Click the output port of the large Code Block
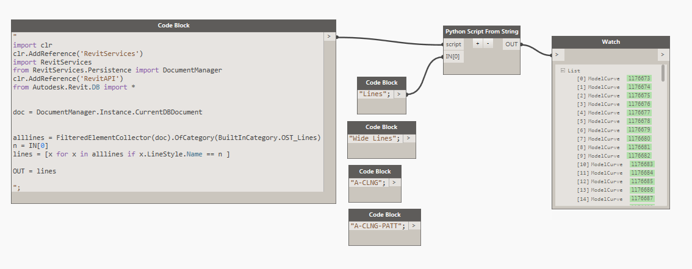 point(330,37)
